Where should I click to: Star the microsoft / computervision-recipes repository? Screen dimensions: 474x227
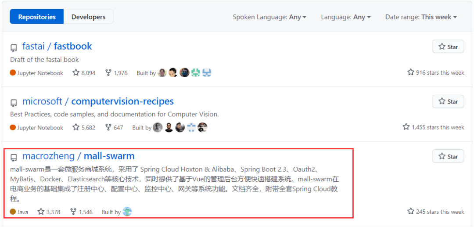(448, 101)
